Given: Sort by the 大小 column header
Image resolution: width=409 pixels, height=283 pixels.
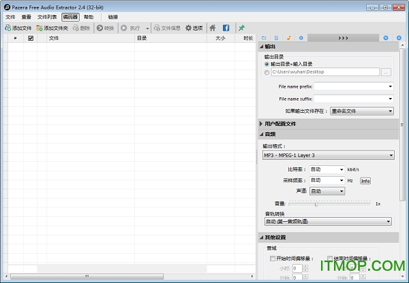Looking at the screenshot, I should pos(221,38).
